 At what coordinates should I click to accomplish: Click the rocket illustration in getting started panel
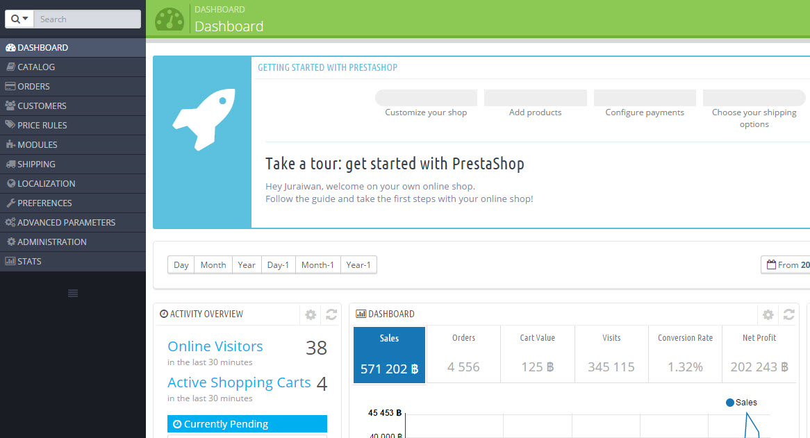(x=204, y=119)
